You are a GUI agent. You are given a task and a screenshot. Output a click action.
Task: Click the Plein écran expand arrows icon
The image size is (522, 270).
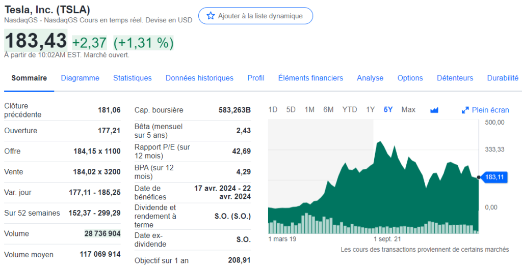[x=465, y=110]
